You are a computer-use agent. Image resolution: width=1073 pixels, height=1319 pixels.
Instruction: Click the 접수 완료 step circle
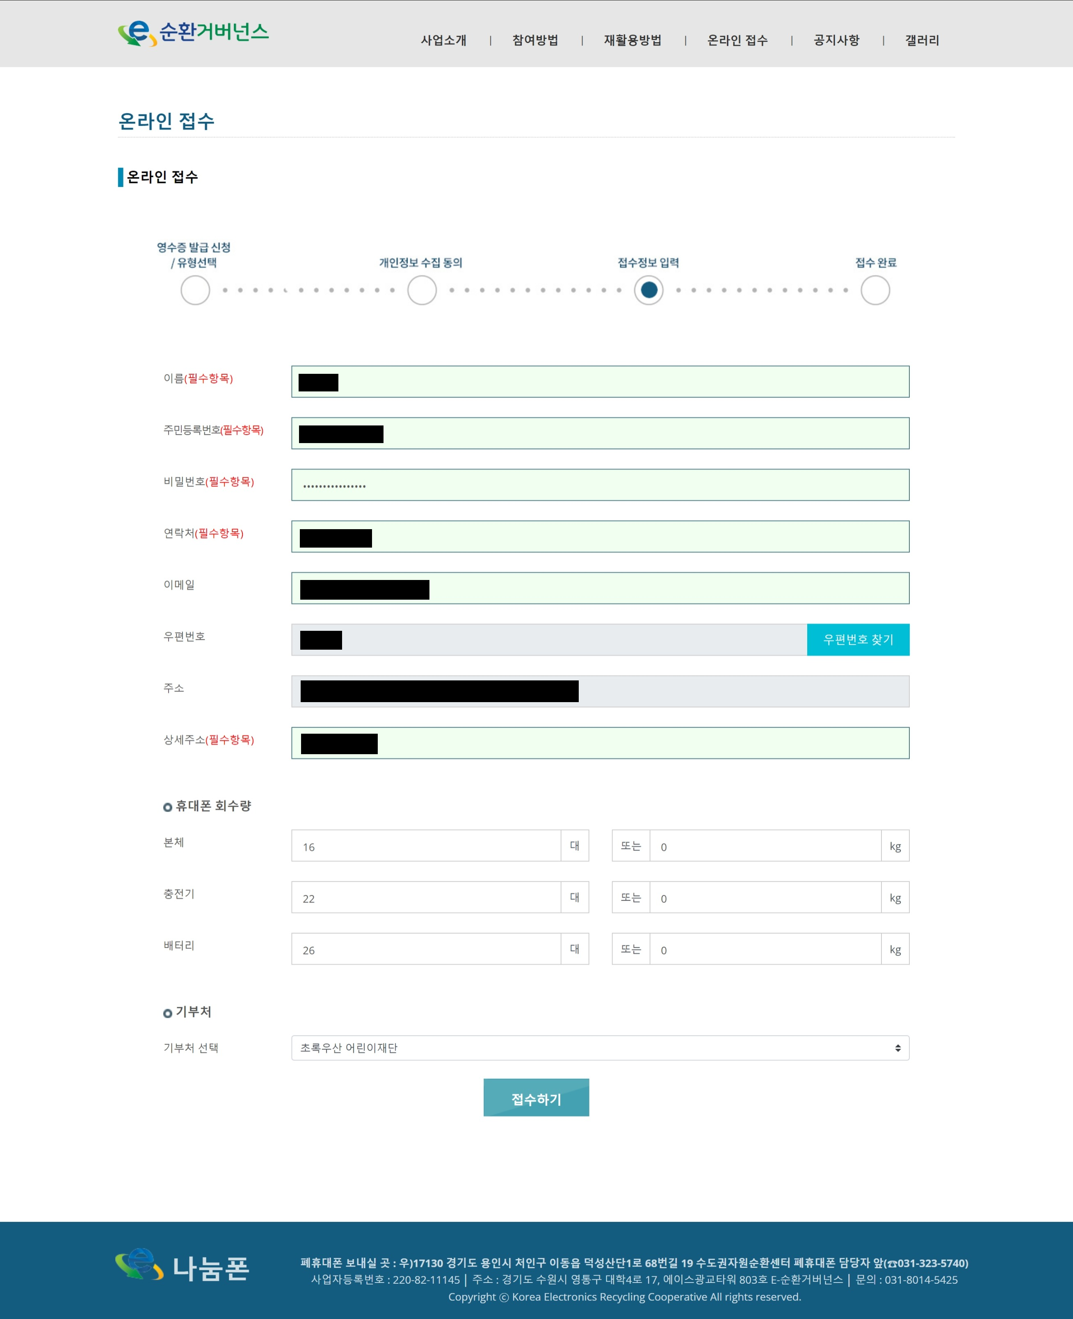point(875,290)
